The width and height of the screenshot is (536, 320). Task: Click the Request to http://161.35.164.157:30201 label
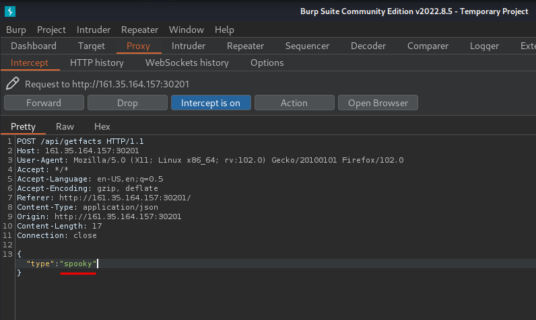106,84
